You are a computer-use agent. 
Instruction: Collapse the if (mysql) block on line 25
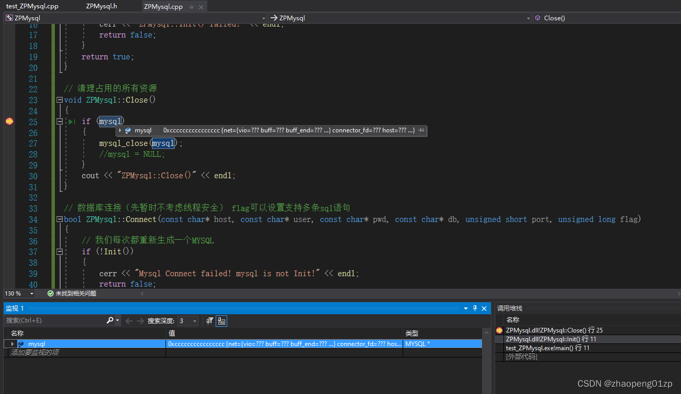click(x=60, y=121)
